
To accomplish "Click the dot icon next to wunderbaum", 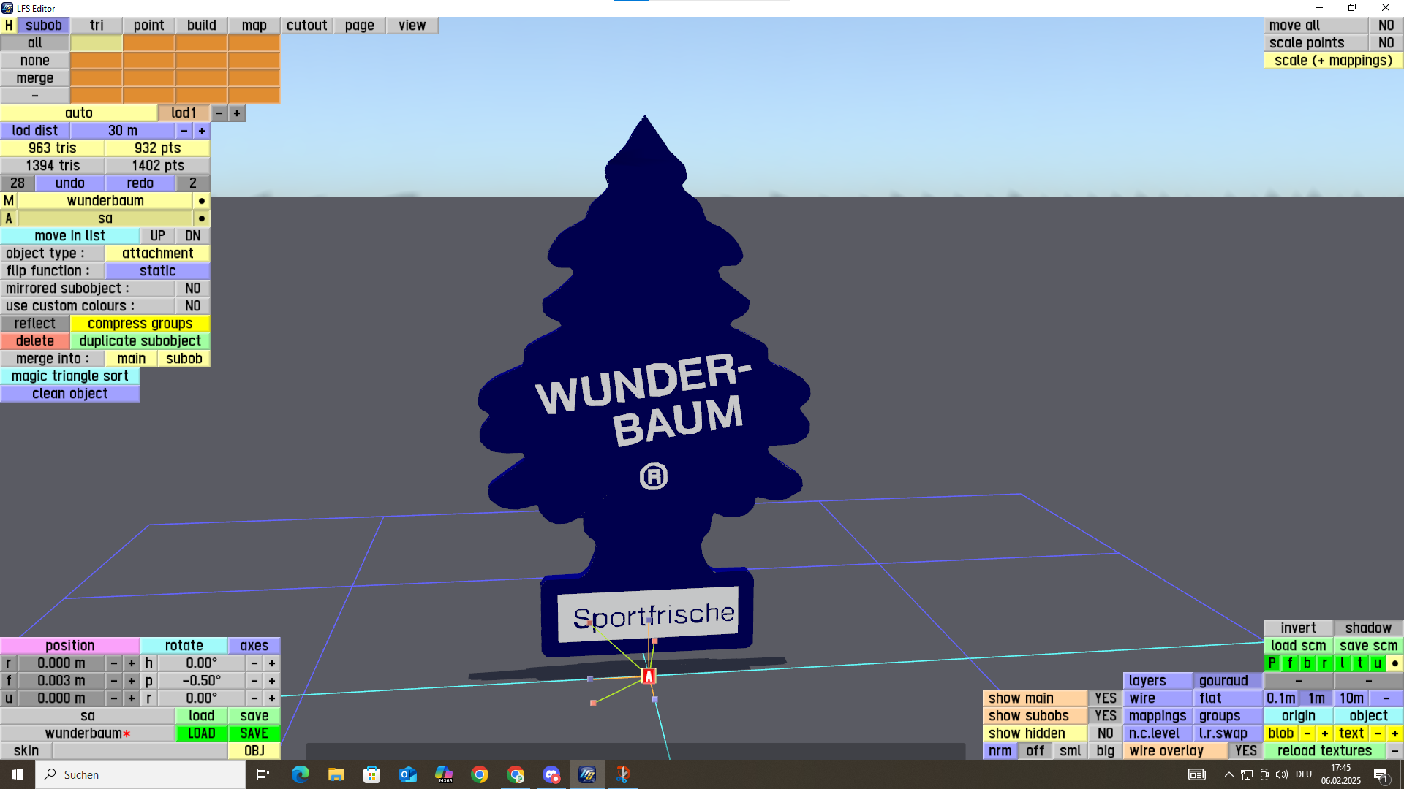I will 202,201.
